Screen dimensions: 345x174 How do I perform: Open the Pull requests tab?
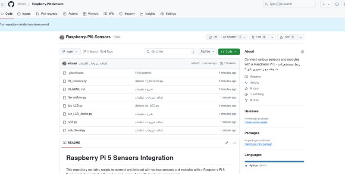click(47, 14)
